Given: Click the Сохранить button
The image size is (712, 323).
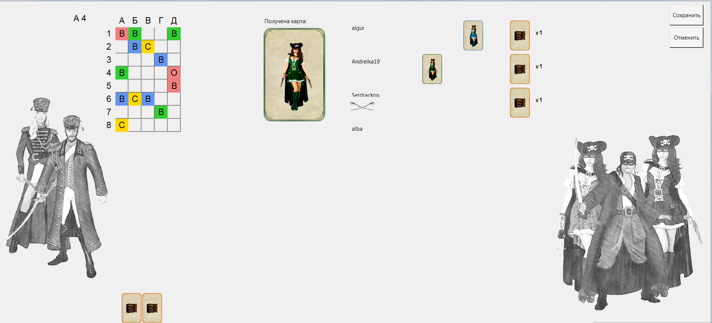Looking at the screenshot, I should [686, 15].
